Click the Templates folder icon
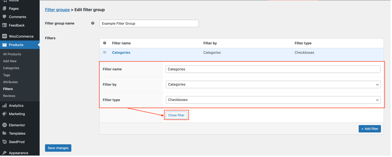This screenshot has height=157, width=392. (x=5, y=133)
